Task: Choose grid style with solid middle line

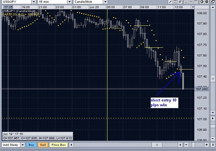Action: [191, 2]
